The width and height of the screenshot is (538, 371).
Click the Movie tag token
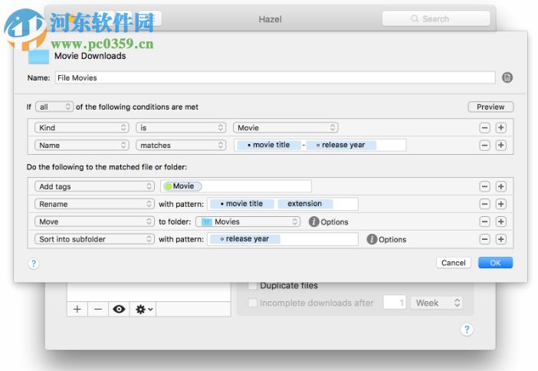coord(182,186)
